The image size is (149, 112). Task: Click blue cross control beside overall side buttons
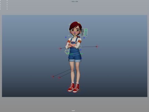pos(80,50)
